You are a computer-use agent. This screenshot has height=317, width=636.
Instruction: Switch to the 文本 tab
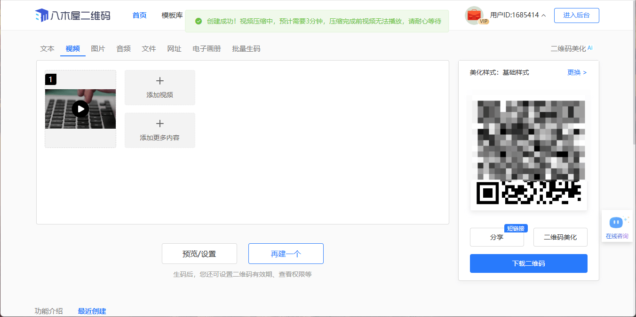pyautogui.click(x=48, y=49)
